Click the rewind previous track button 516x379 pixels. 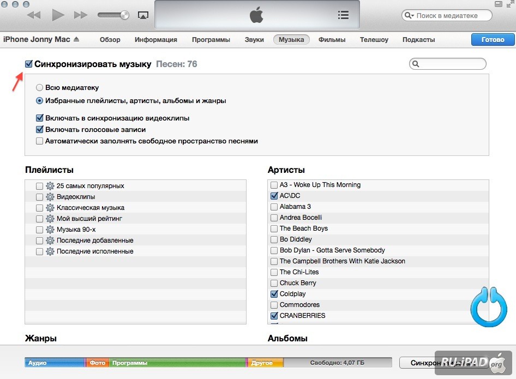34,15
